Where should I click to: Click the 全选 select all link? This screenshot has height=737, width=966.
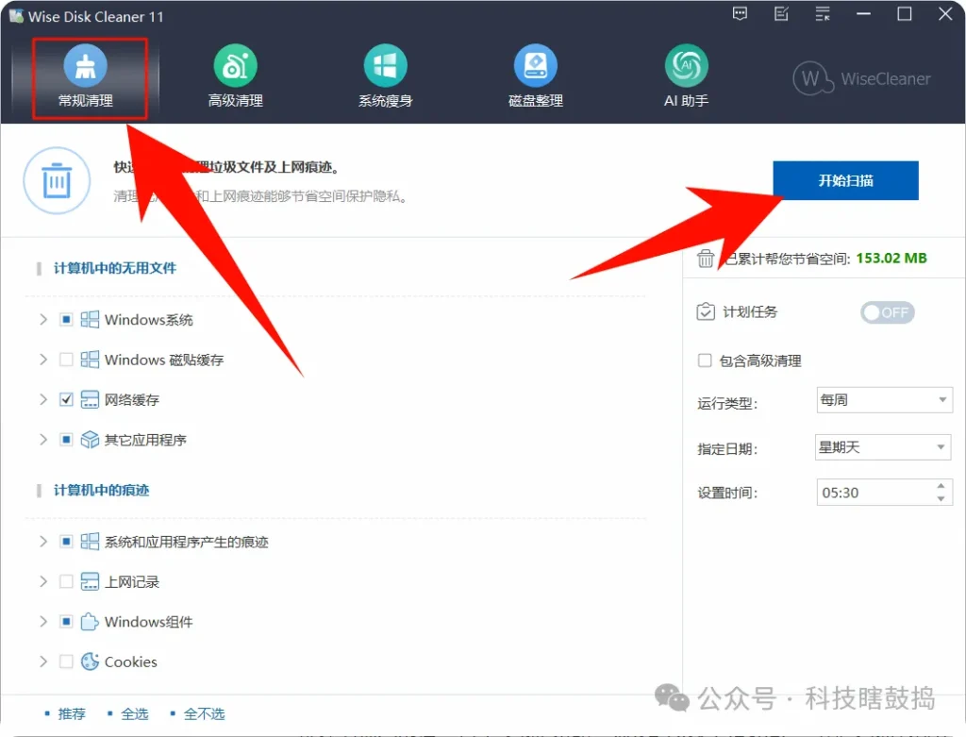(134, 713)
